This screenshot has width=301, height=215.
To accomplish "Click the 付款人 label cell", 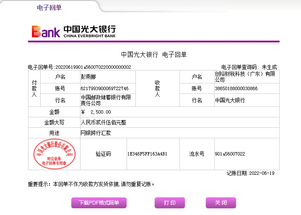I will [34, 88].
